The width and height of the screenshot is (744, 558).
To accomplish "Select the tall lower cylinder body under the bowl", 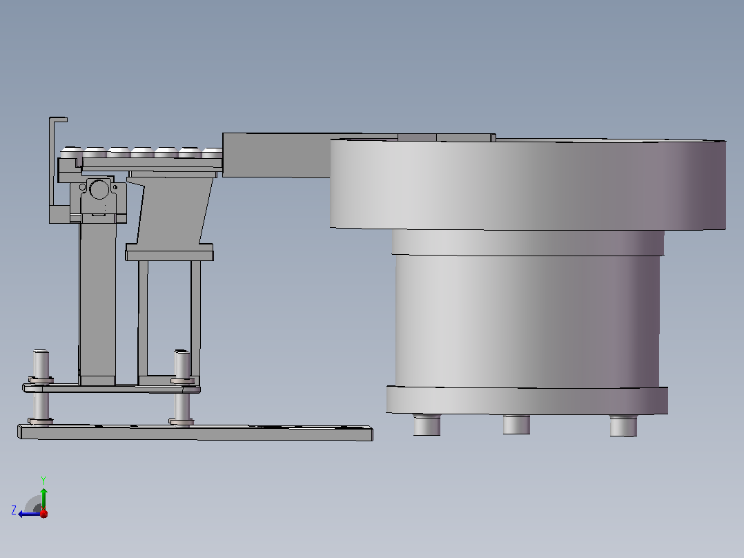I will tap(527, 321).
